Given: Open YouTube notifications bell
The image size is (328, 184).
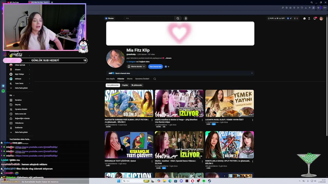Looking at the screenshot, I should click(315, 18).
